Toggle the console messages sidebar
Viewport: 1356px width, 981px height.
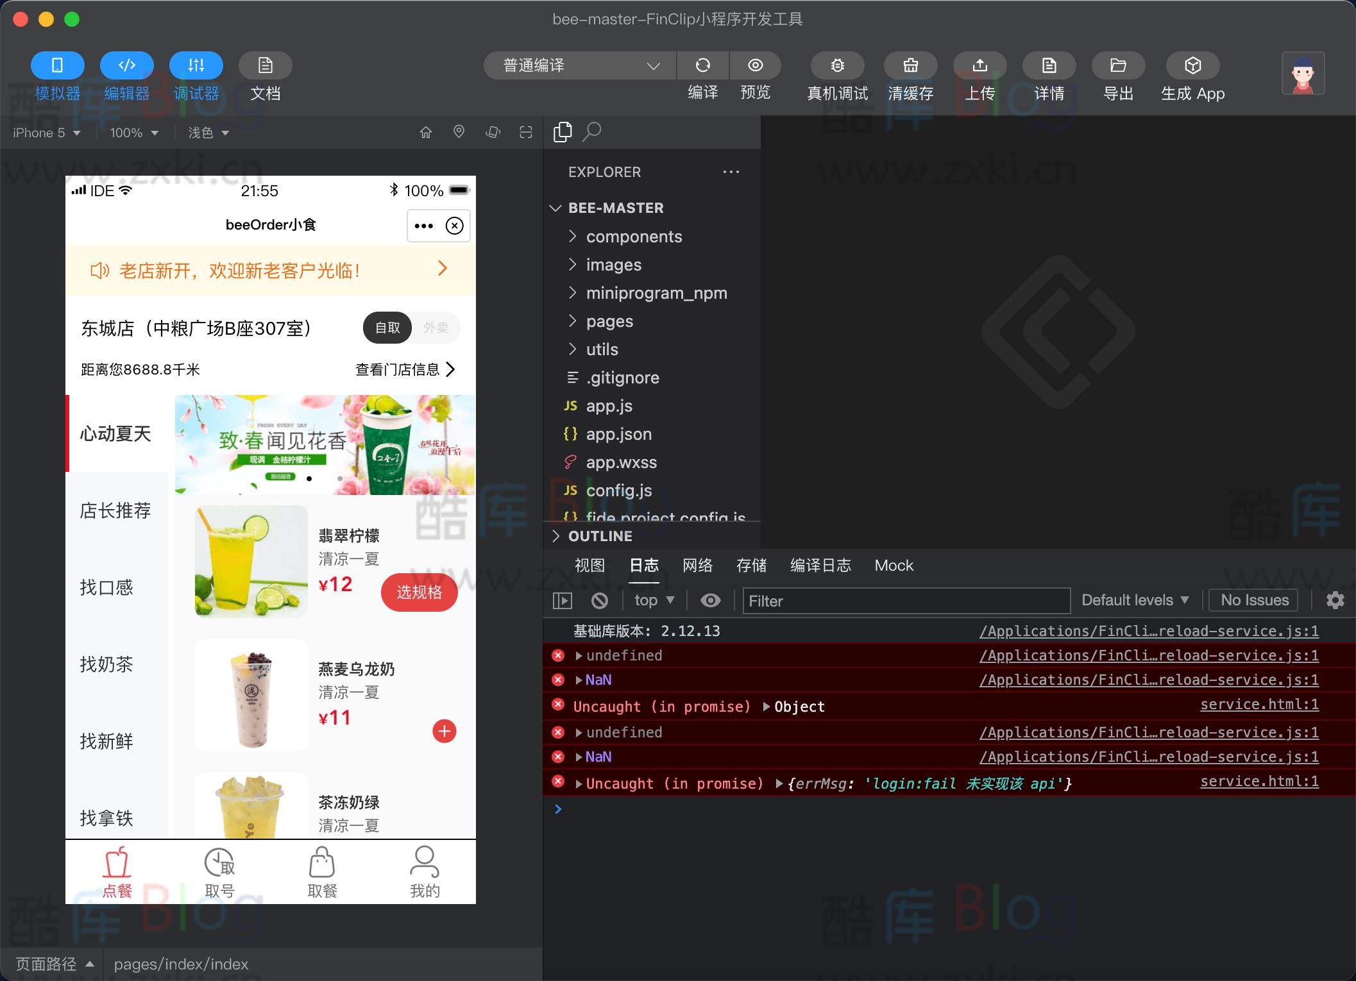pos(563,600)
